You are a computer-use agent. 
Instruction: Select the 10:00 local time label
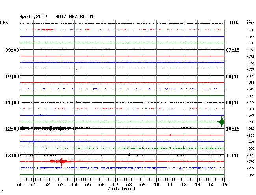[12, 77]
